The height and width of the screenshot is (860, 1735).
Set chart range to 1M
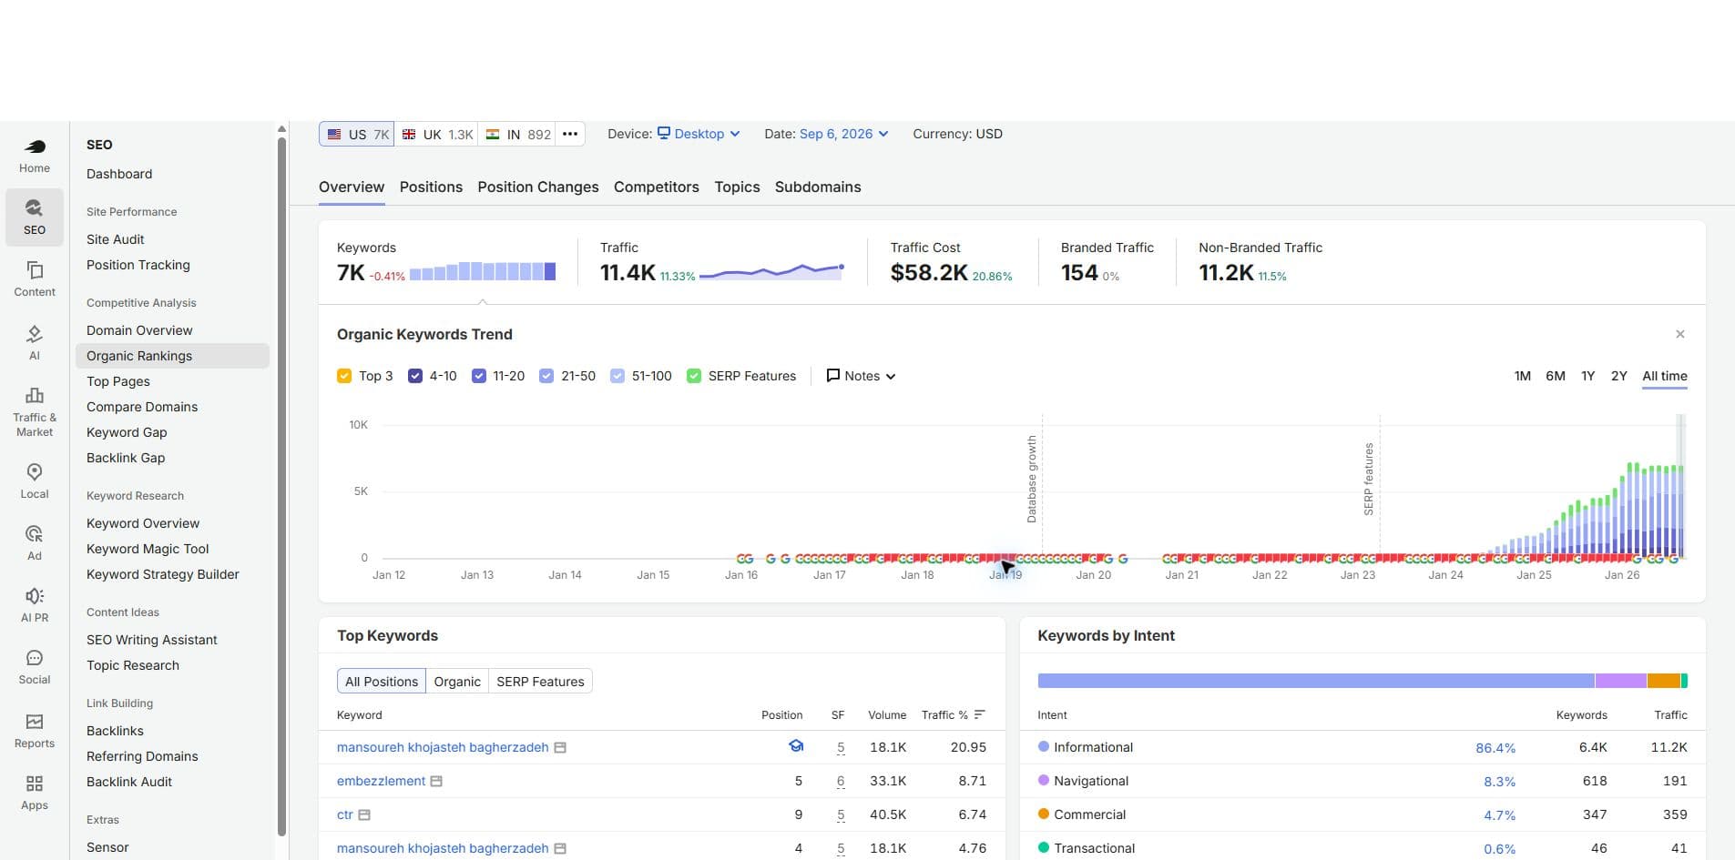pos(1523,376)
